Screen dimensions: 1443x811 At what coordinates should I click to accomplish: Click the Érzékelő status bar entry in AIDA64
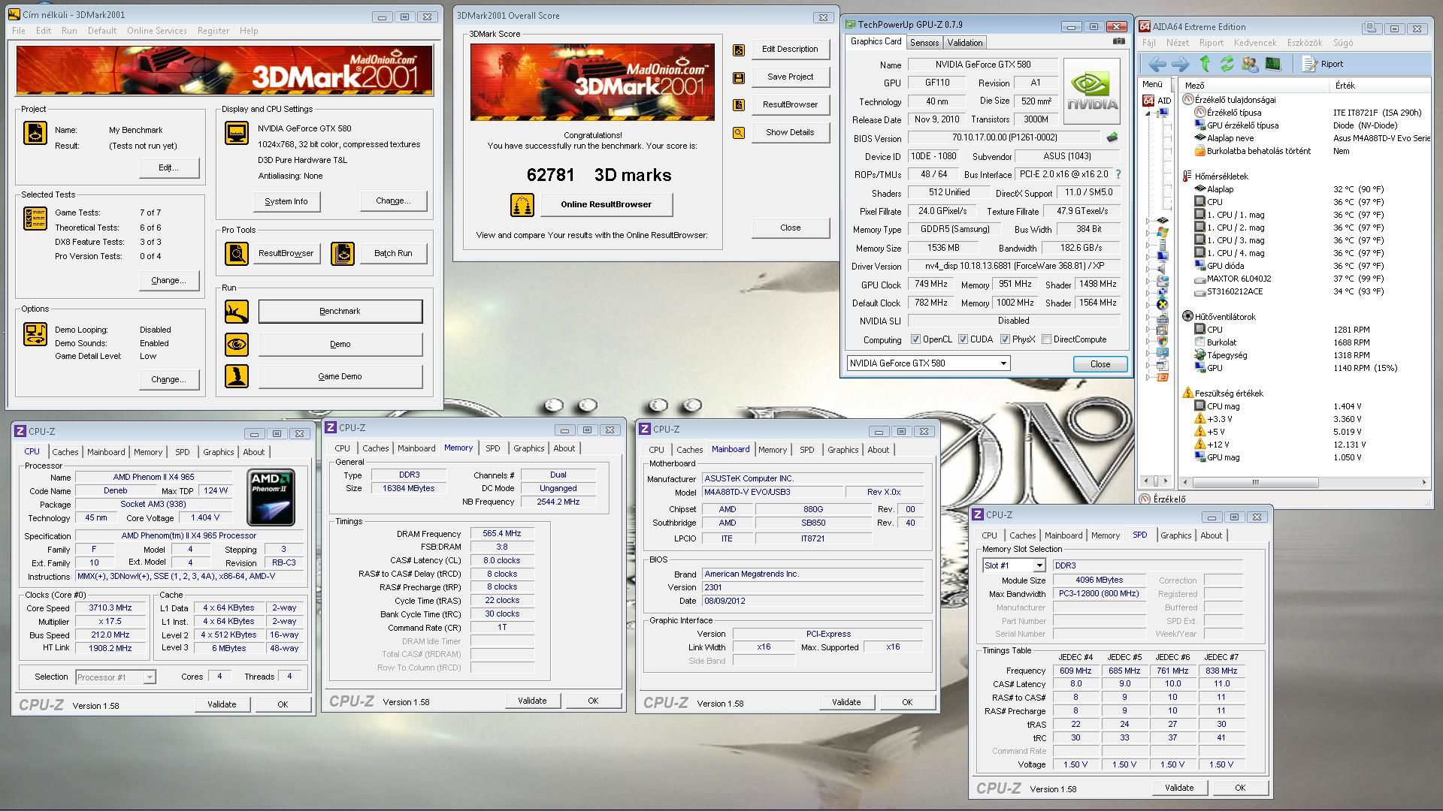click(1163, 499)
